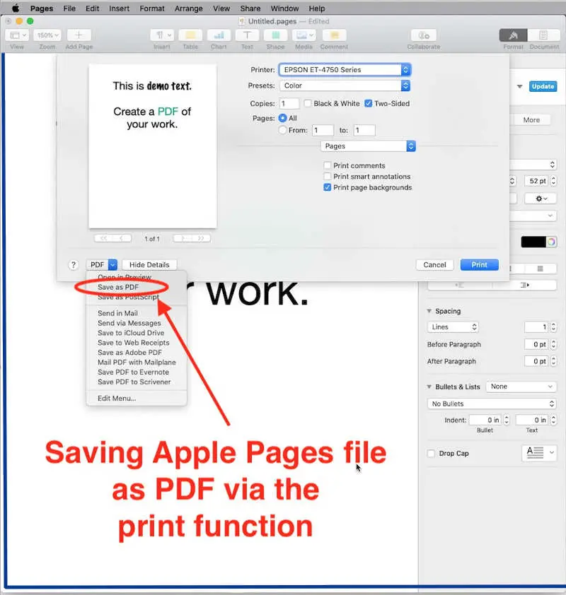Click the PDF dropdown arrow
The image size is (566, 595).
pyautogui.click(x=112, y=265)
